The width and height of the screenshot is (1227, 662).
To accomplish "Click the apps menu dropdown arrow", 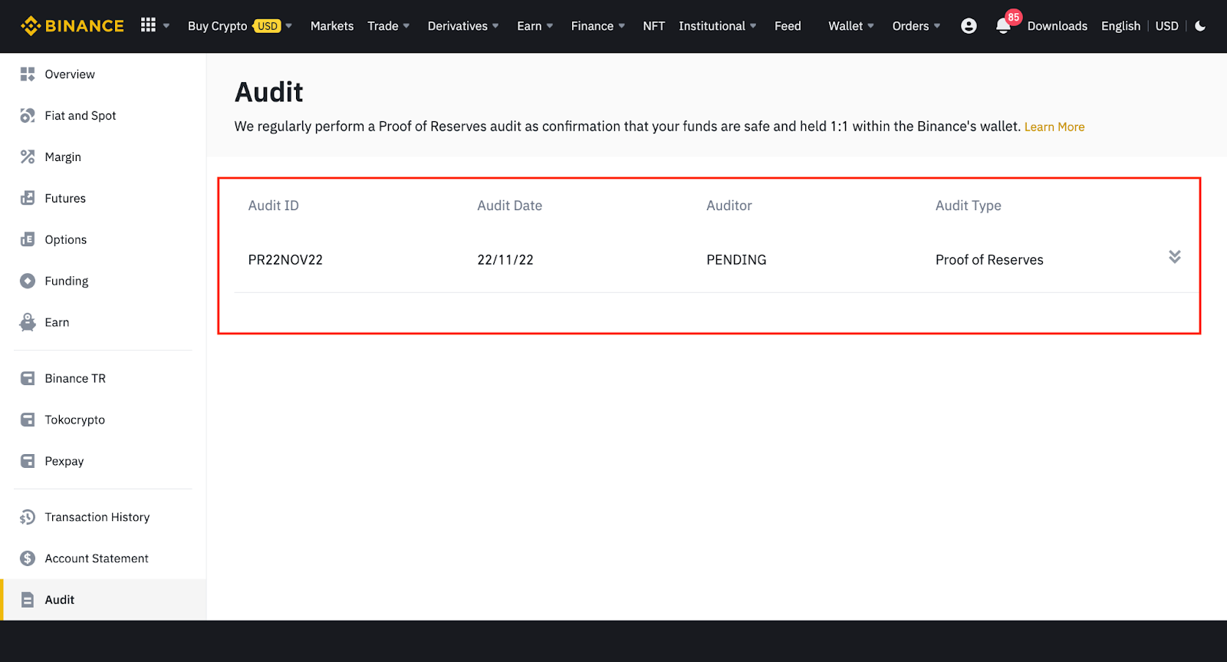I will [x=166, y=26].
